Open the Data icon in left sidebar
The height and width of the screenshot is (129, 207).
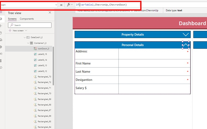[1, 33]
